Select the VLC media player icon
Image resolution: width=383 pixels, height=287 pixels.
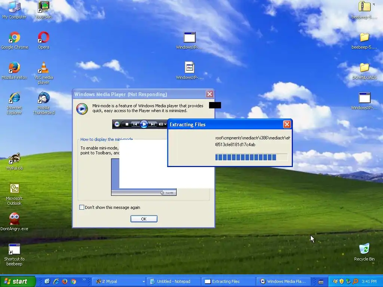coord(43,73)
